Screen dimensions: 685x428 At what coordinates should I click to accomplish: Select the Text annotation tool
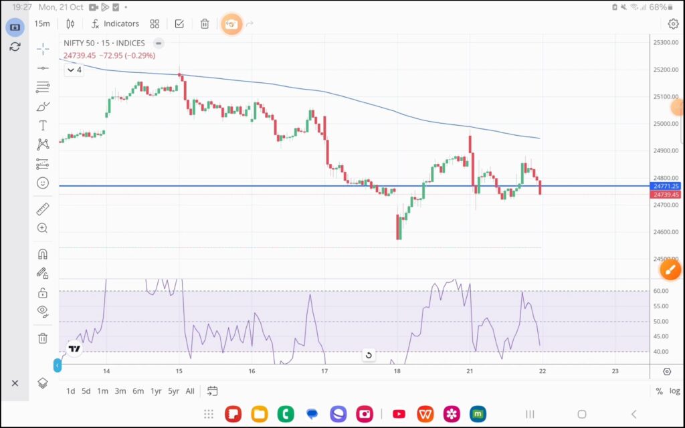(43, 126)
